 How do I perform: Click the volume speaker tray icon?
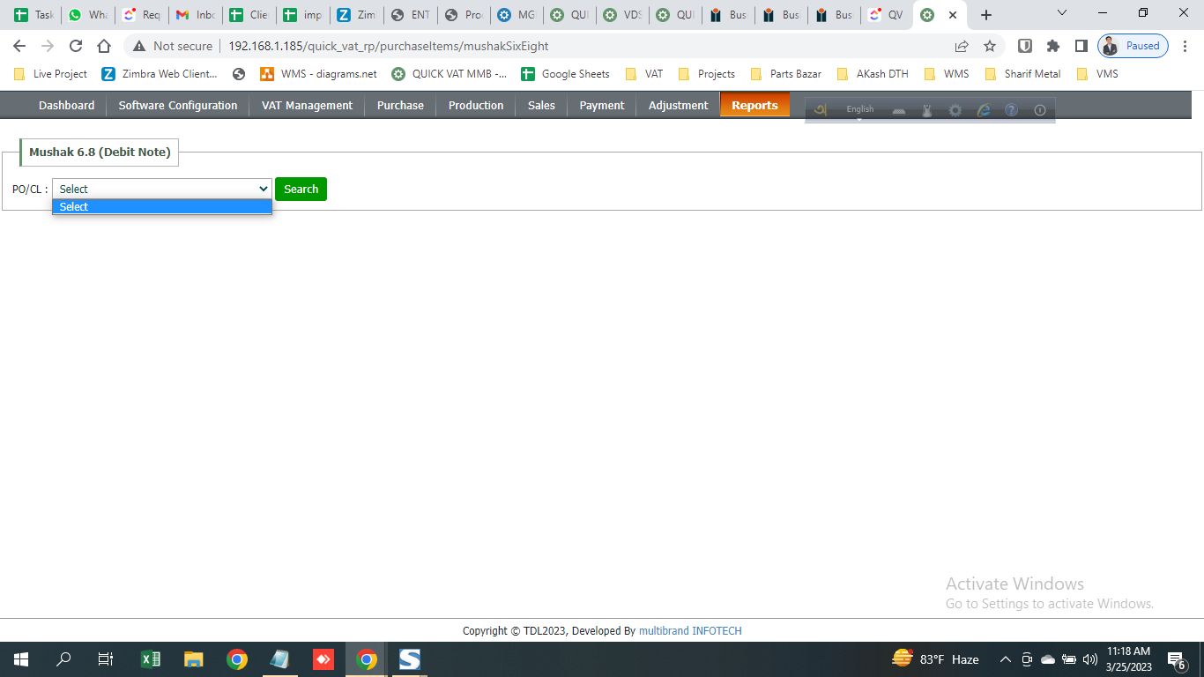coord(1090,659)
